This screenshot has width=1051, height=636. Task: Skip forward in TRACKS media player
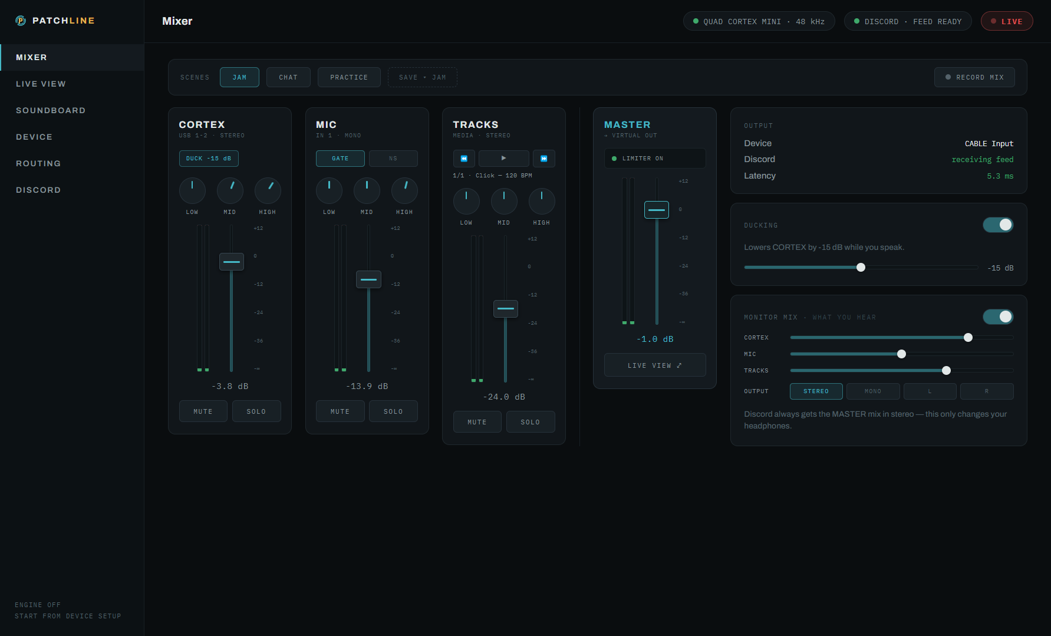coord(544,159)
